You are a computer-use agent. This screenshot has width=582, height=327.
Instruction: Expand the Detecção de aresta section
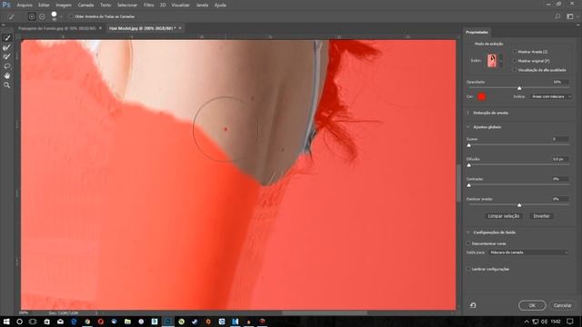point(468,113)
